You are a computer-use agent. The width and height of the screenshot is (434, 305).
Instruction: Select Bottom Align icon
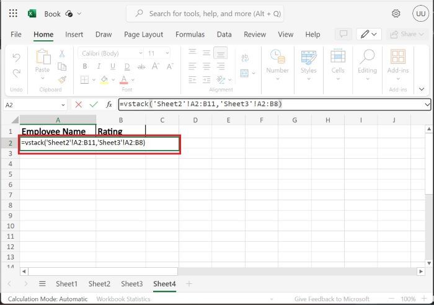[x=221, y=53]
